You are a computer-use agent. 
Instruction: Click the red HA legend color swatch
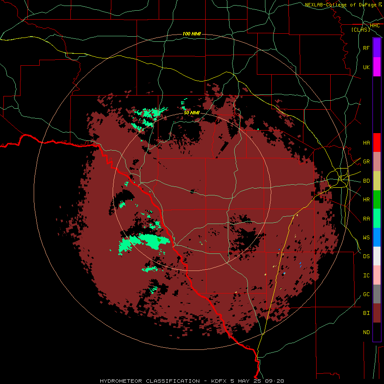point(377,143)
